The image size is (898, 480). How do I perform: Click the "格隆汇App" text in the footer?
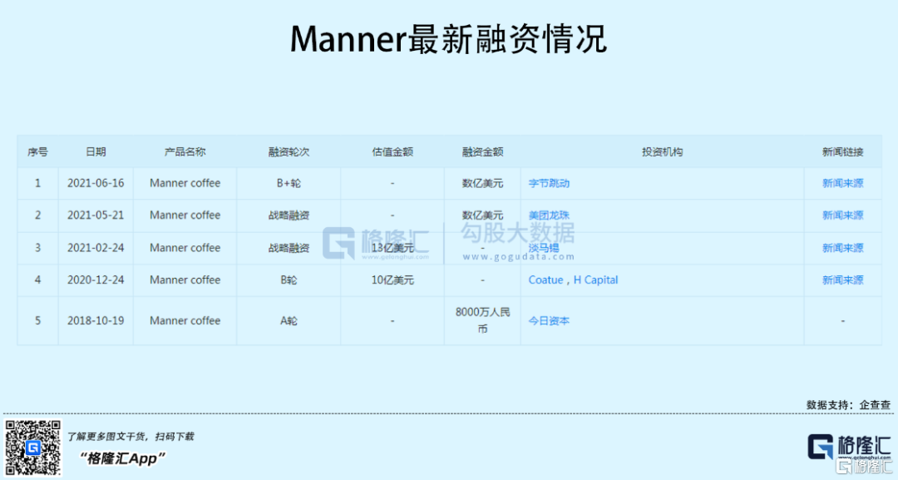(123, 458)
